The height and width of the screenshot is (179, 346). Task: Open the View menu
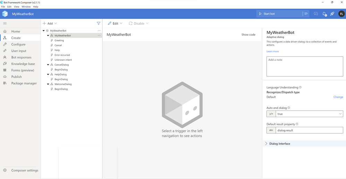(x=17, y=7)
